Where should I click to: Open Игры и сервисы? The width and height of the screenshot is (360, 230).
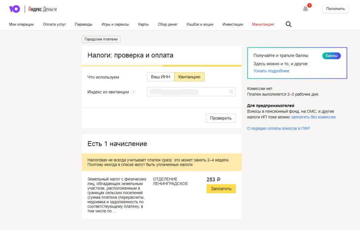coord(115,25)
